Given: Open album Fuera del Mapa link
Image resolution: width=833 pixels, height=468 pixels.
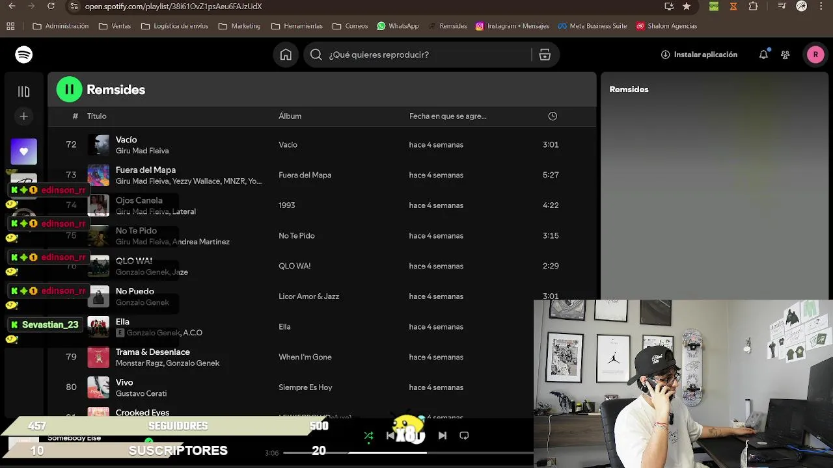Looking at the screenshot, I should [x=305, y=175].
